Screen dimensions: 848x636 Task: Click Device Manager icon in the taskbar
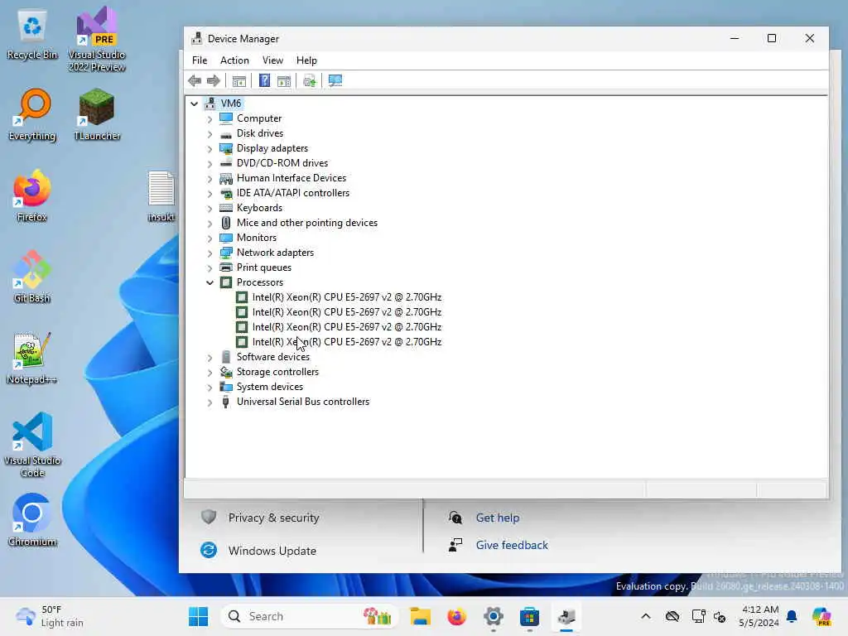(x=566, y=616)
